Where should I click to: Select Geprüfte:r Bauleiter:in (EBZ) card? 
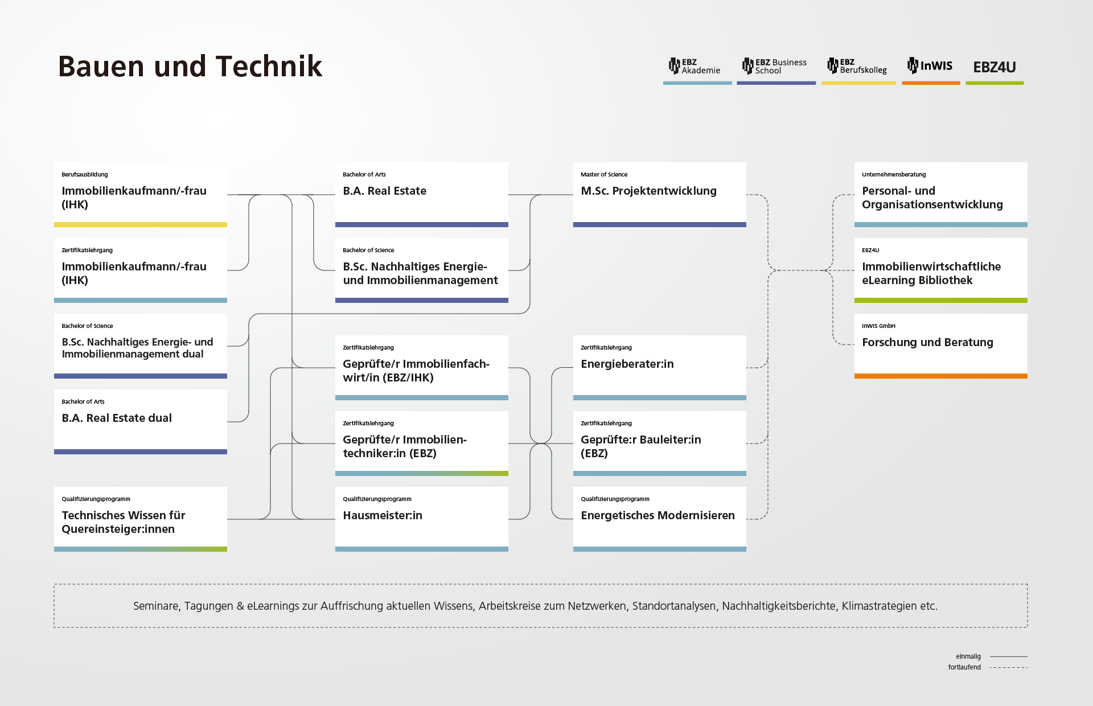(660, 444)
